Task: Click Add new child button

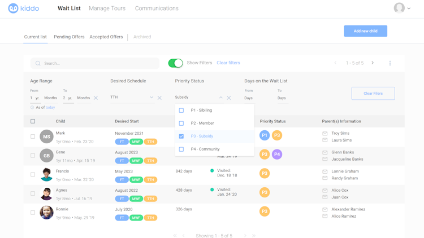Action: tap(366, 31)
